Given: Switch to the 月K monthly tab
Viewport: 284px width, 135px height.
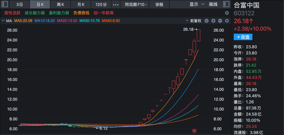Looking at the screenshot, I should coord(81,4).
